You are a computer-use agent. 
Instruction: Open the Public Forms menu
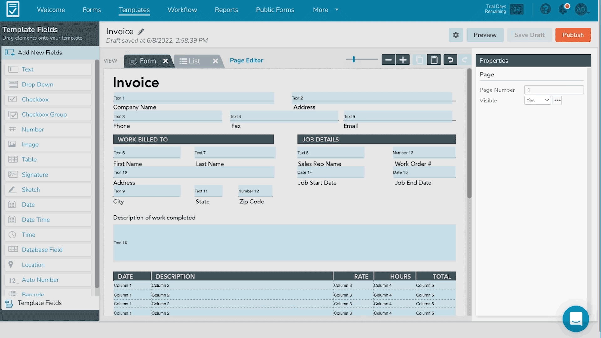275,10
